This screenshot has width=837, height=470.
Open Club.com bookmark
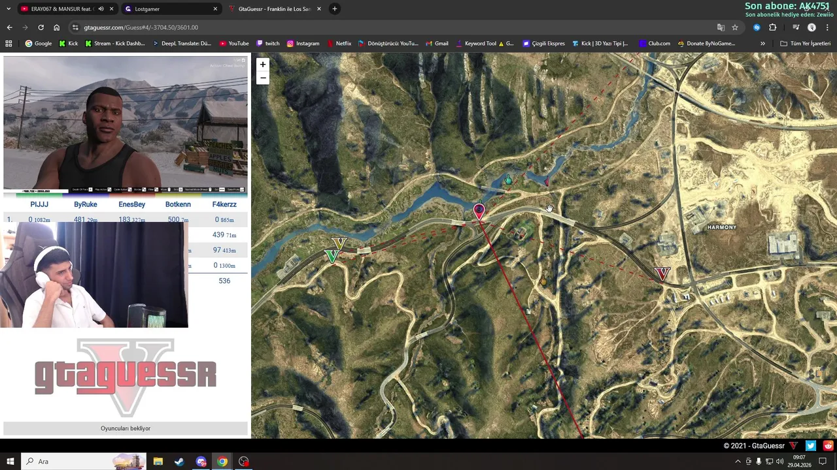pos(655,44)
